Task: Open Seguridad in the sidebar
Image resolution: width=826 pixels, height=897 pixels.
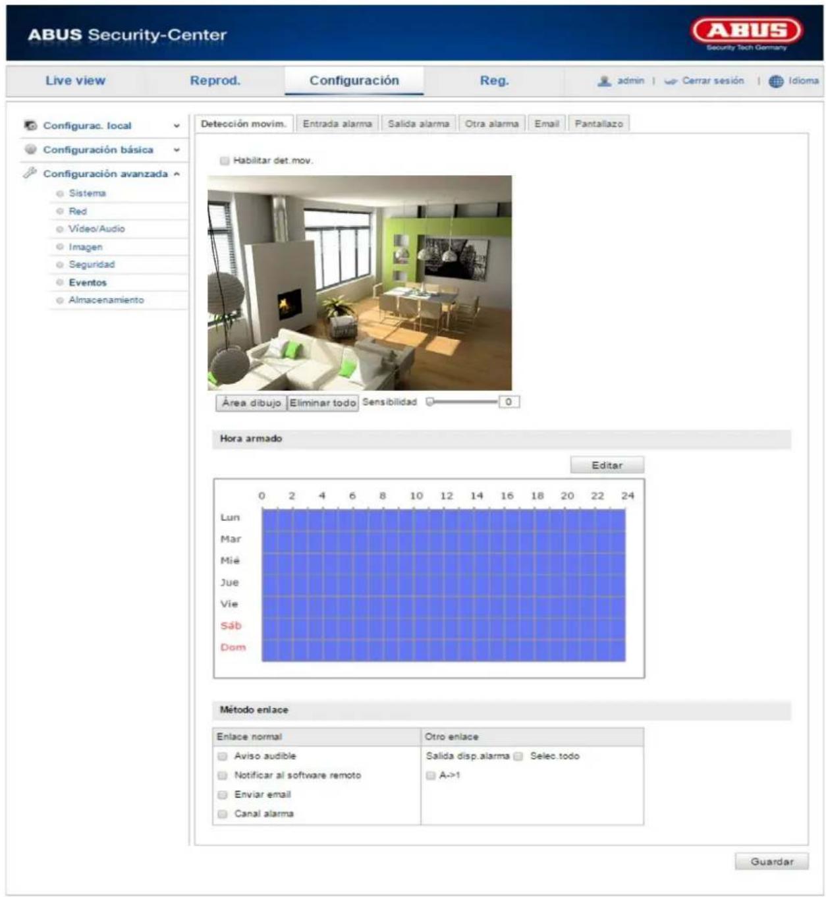Action: click(x=92, y=264)
